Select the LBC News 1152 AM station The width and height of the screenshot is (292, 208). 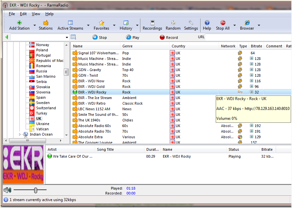tap(94, 109)
